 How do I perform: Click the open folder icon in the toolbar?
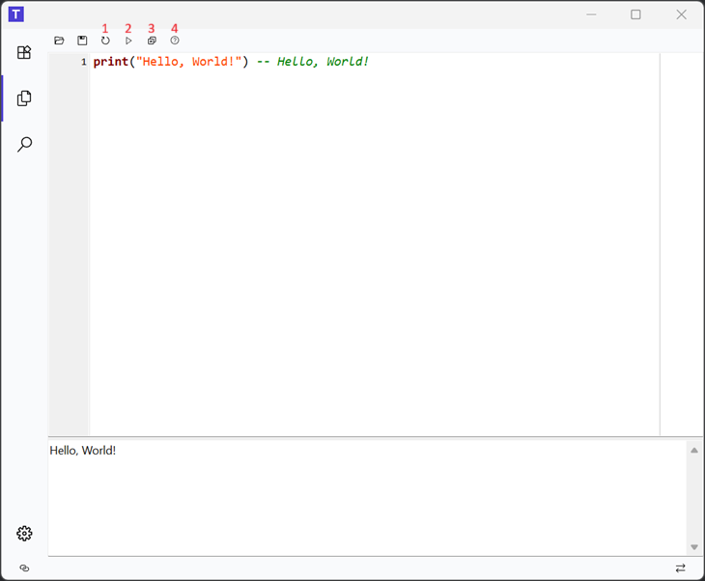pos(59,41)
